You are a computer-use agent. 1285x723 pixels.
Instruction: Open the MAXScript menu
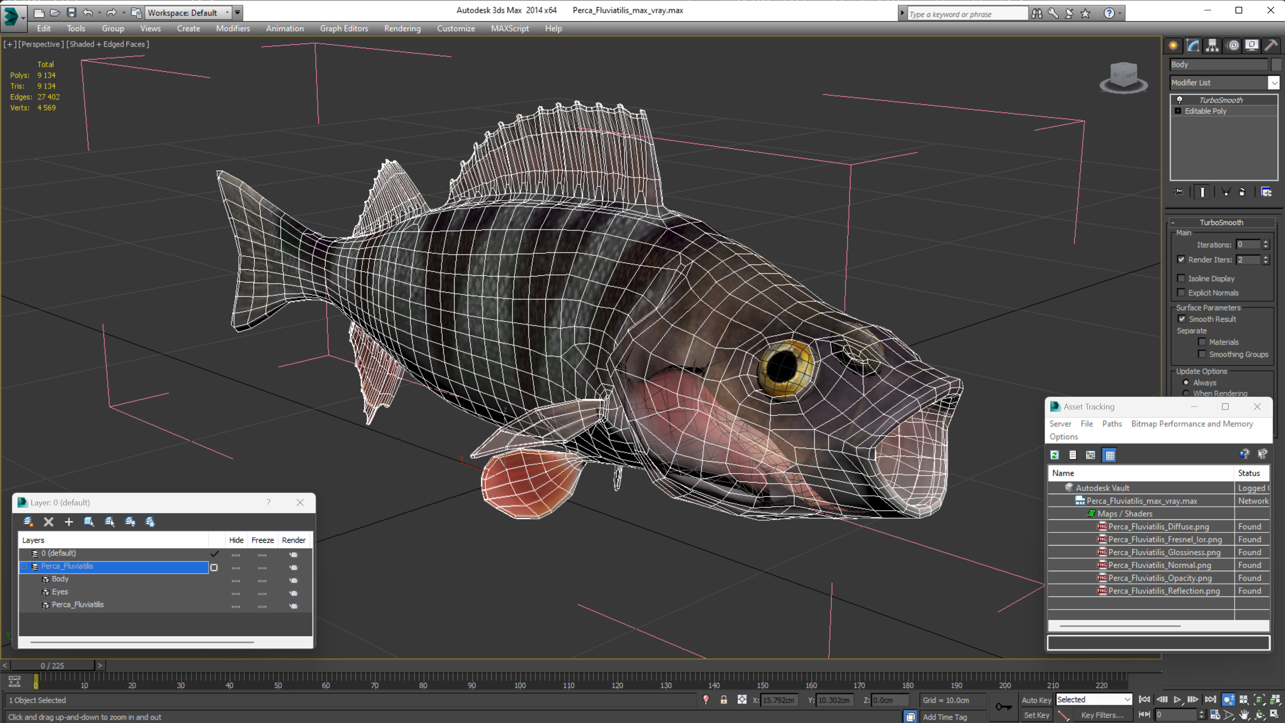[509, 28]
